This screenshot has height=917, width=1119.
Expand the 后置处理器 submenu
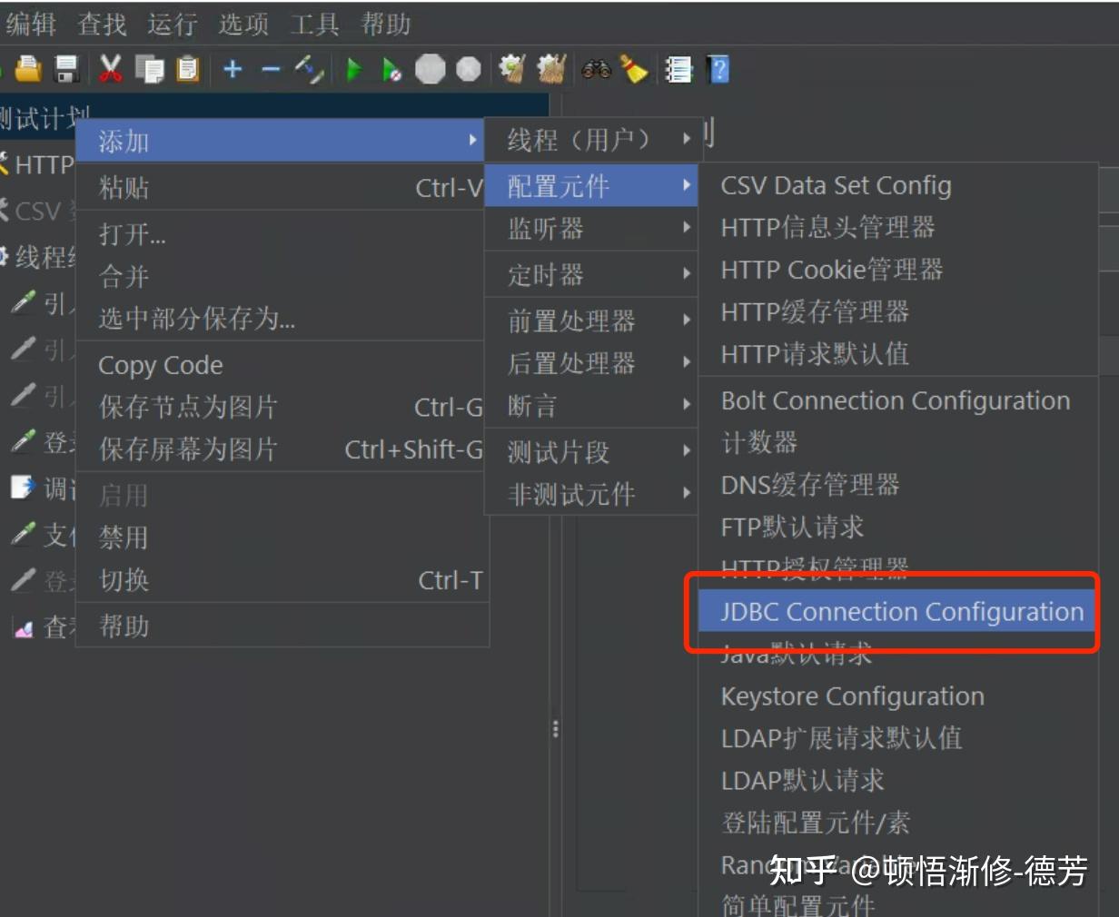tap(592, 363)
